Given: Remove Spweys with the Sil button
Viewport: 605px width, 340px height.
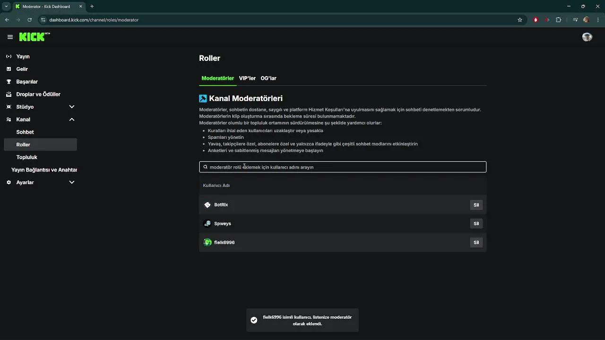Looking at the screenshot, I should (x=476, y=224).
